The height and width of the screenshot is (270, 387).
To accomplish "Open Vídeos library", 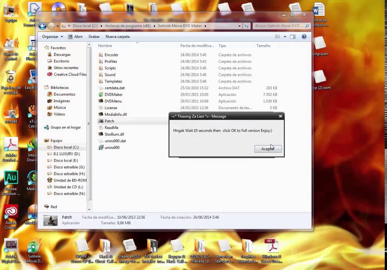I will 59,114.
